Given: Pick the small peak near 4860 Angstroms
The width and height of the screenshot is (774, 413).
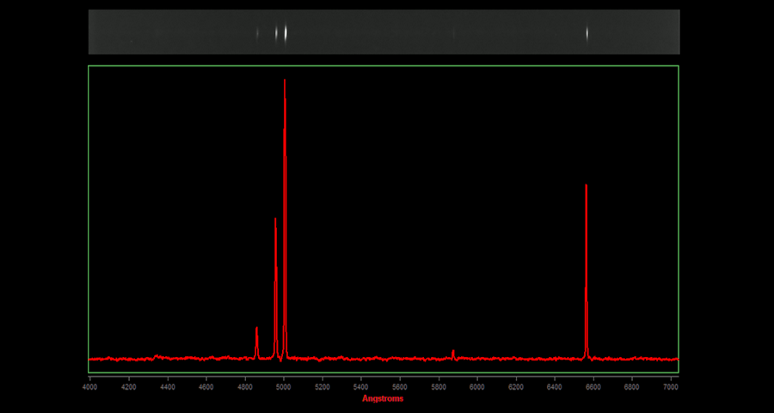Looking at the screenshot, I should click(x=256, y=330).
